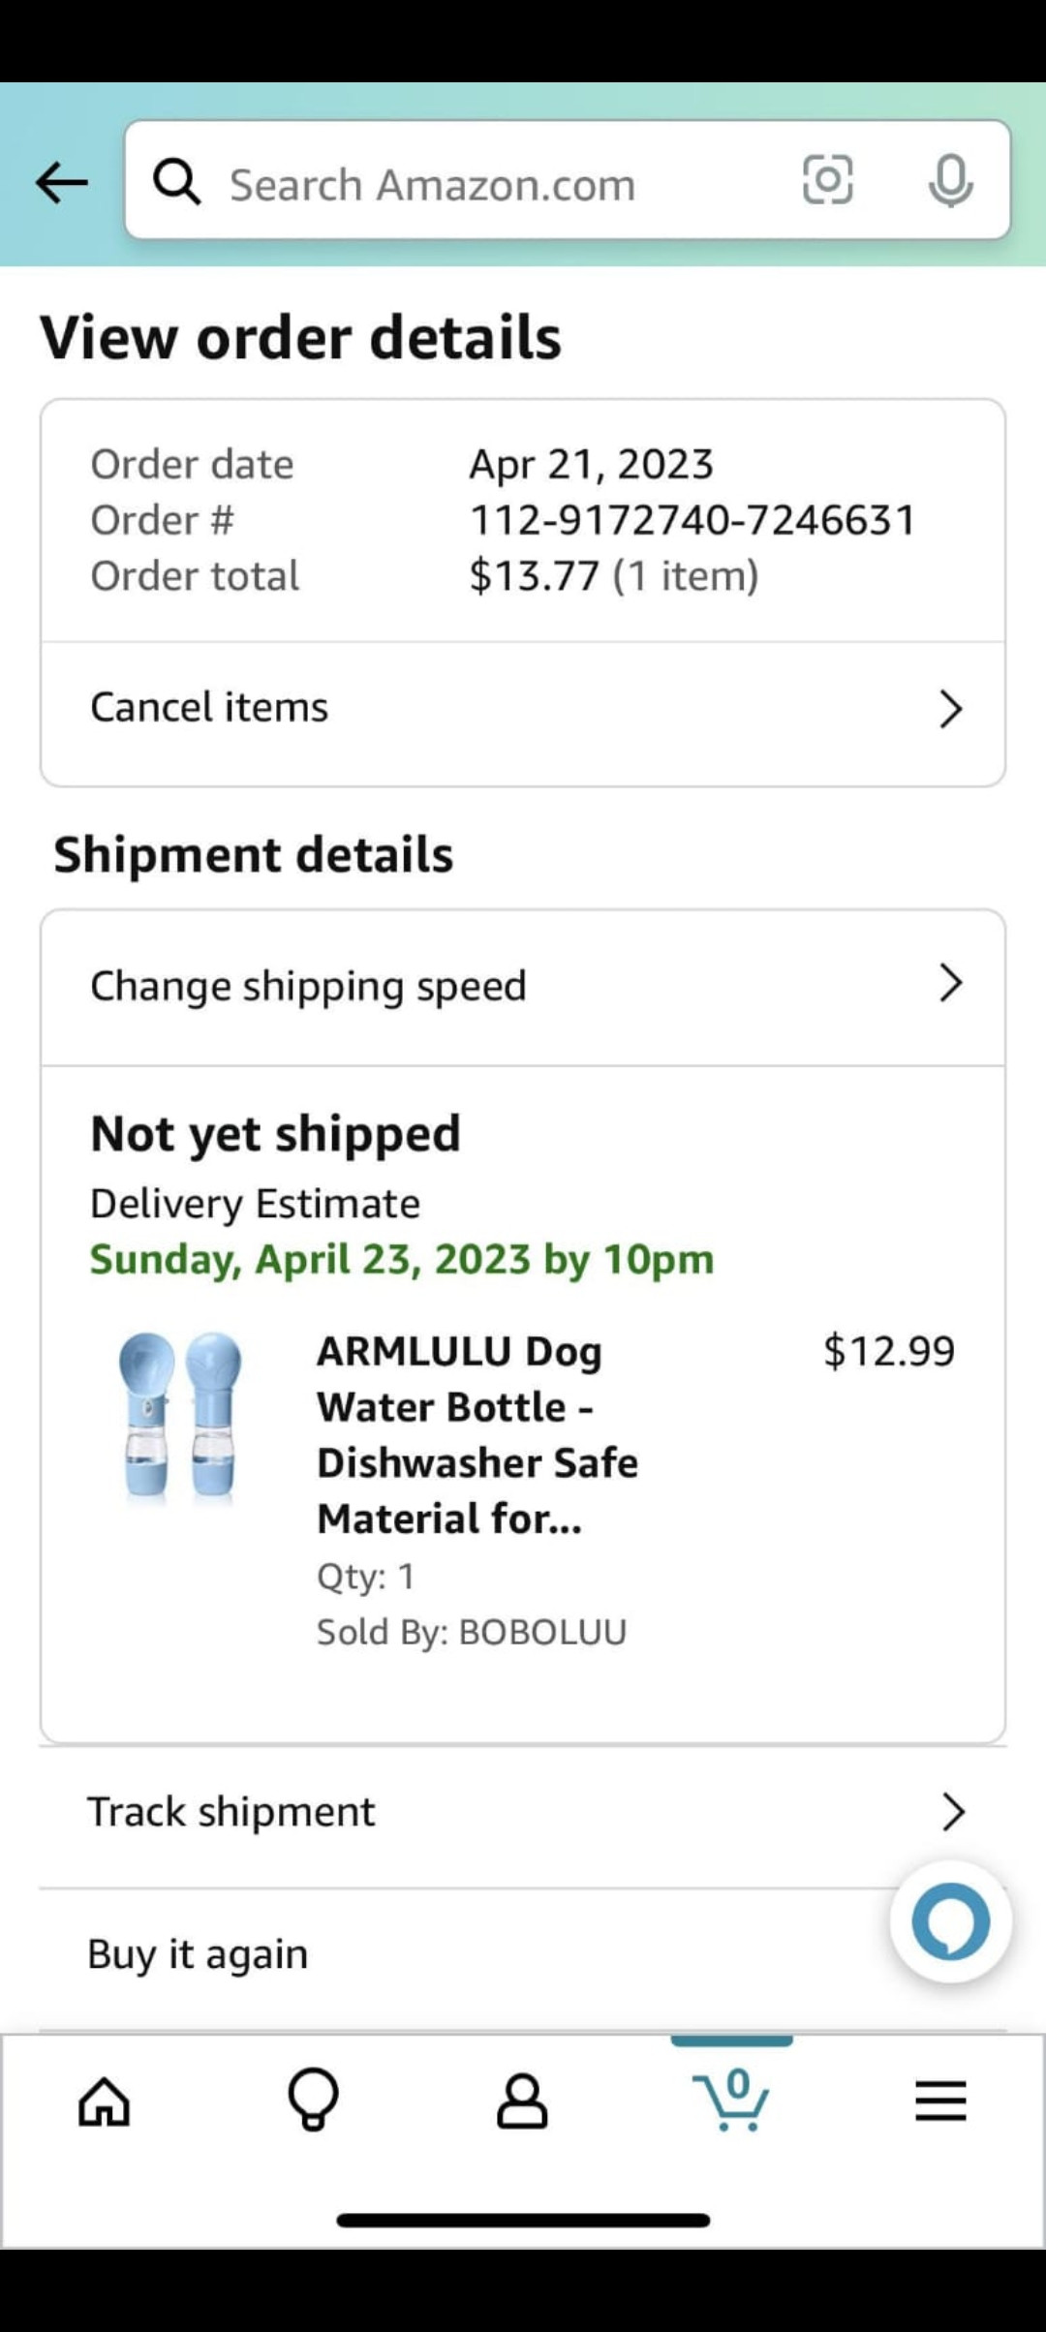The height and width of the screenshot is (2332, 1046).
Task: Go to Home tab icon
Action: click(x=105, y=2102)
